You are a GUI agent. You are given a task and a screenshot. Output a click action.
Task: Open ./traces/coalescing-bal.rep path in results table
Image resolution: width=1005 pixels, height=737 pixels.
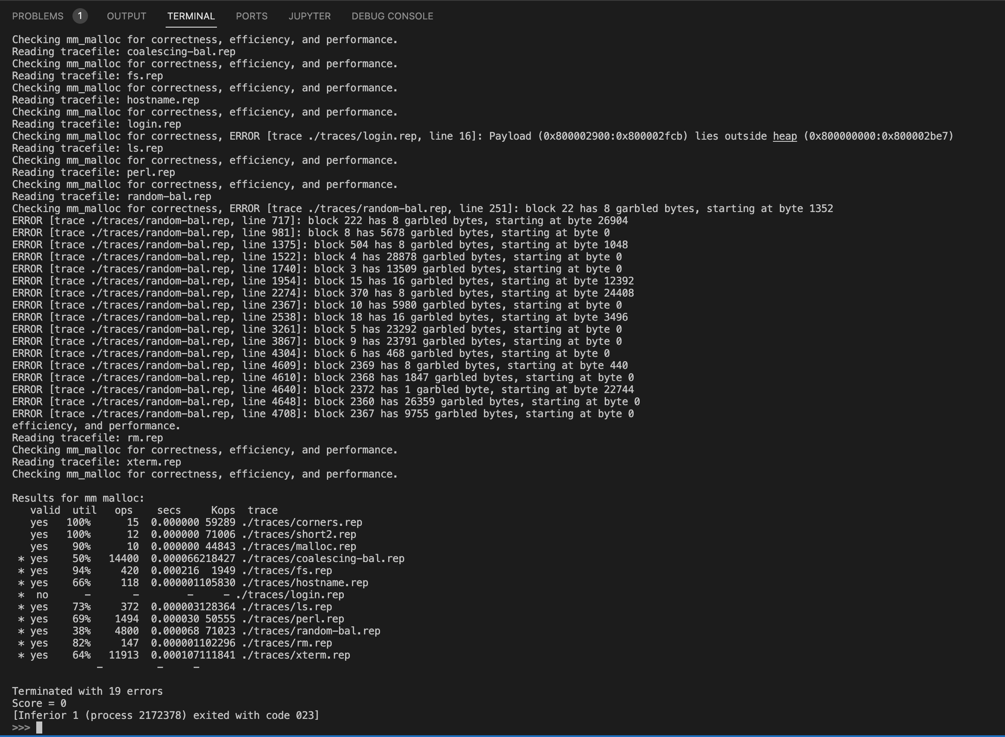pos(323,559)
